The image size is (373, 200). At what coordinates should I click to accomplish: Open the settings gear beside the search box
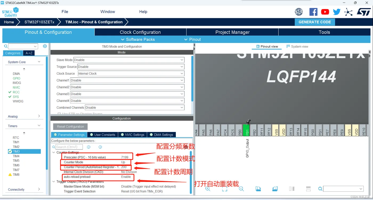pyautogui.click(x=45, y=46)
